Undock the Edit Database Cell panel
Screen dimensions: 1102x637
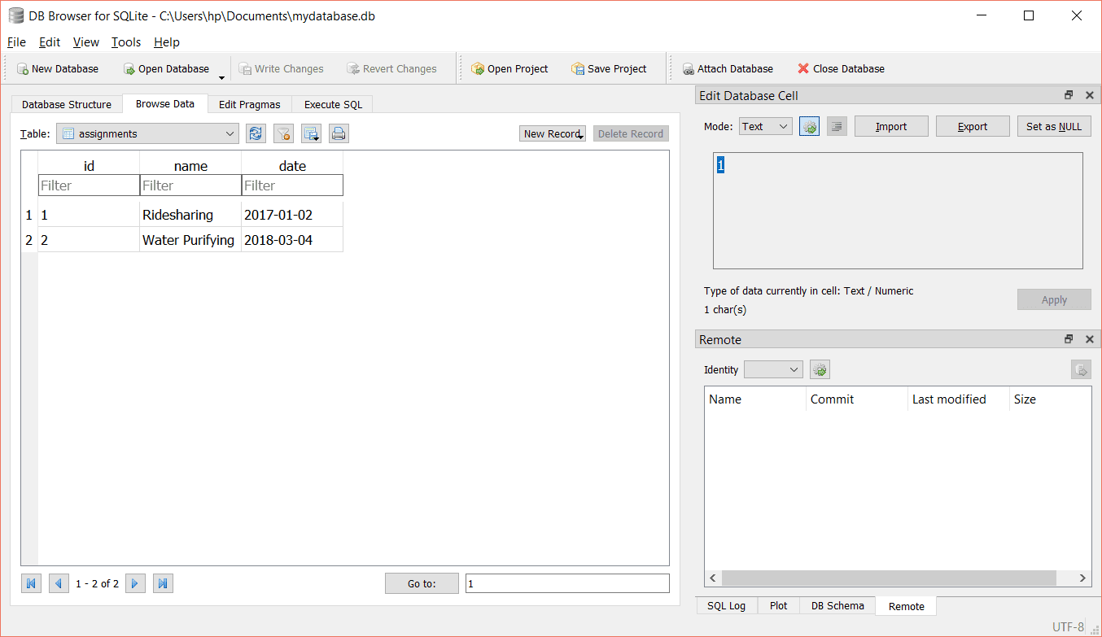tap(1068, 94)
